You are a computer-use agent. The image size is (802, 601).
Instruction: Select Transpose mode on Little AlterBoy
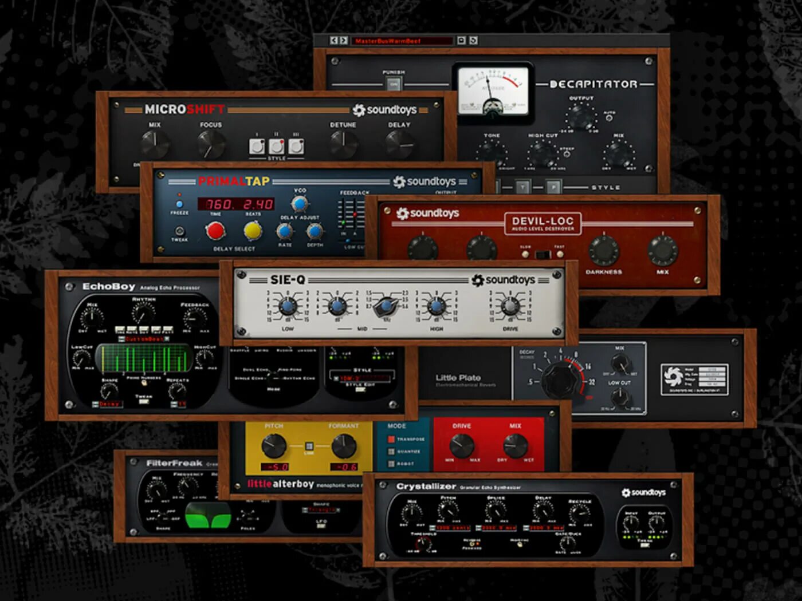point(391,439)
